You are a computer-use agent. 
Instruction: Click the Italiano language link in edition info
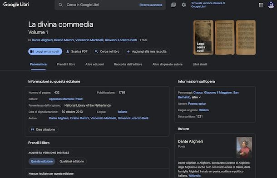123,112
